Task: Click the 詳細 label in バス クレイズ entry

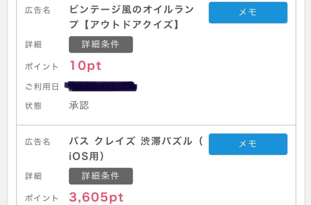Action: [33, 176]
